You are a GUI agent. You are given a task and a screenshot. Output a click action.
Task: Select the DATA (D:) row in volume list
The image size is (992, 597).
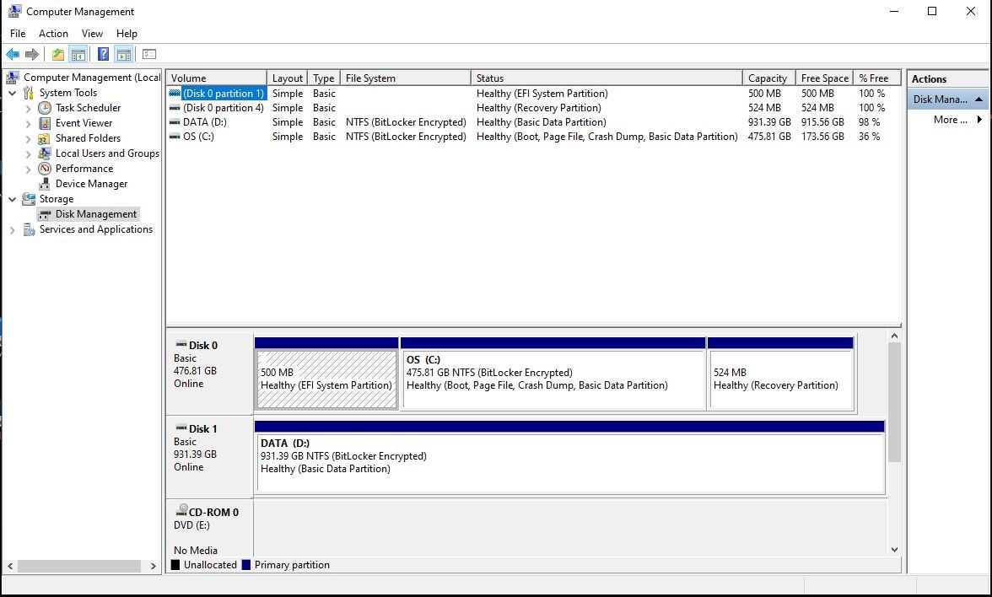pos(533,122)
